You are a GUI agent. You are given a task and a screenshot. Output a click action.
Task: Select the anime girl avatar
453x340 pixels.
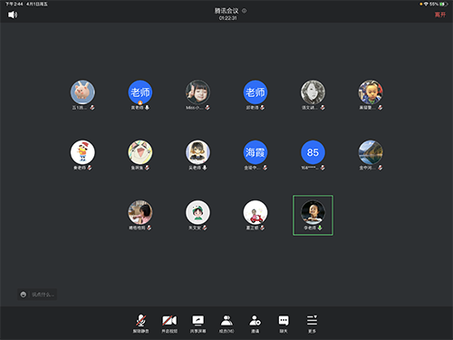[198, 152]
